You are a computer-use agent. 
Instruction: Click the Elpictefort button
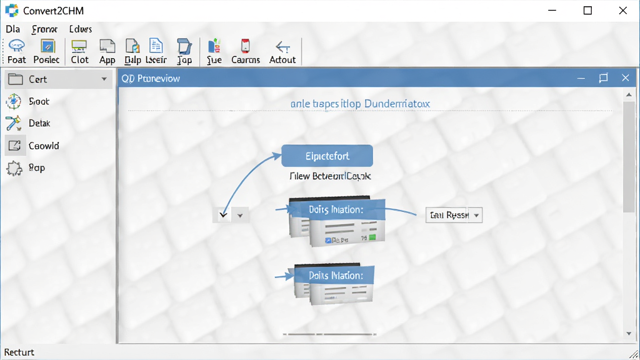pyautogui.click(x=327, y=156)
